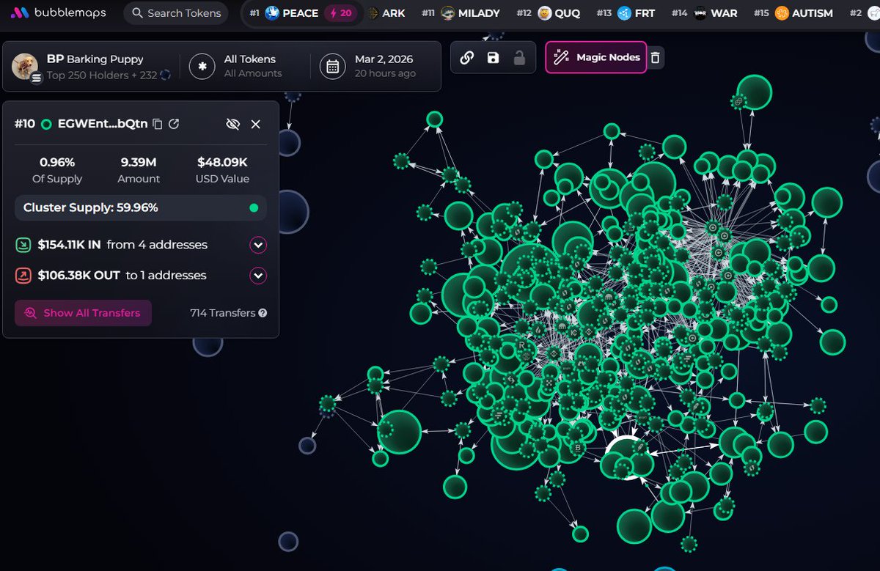Click the green dot in Cluster Supply row
Screen dimensions: 880x571
254,208
